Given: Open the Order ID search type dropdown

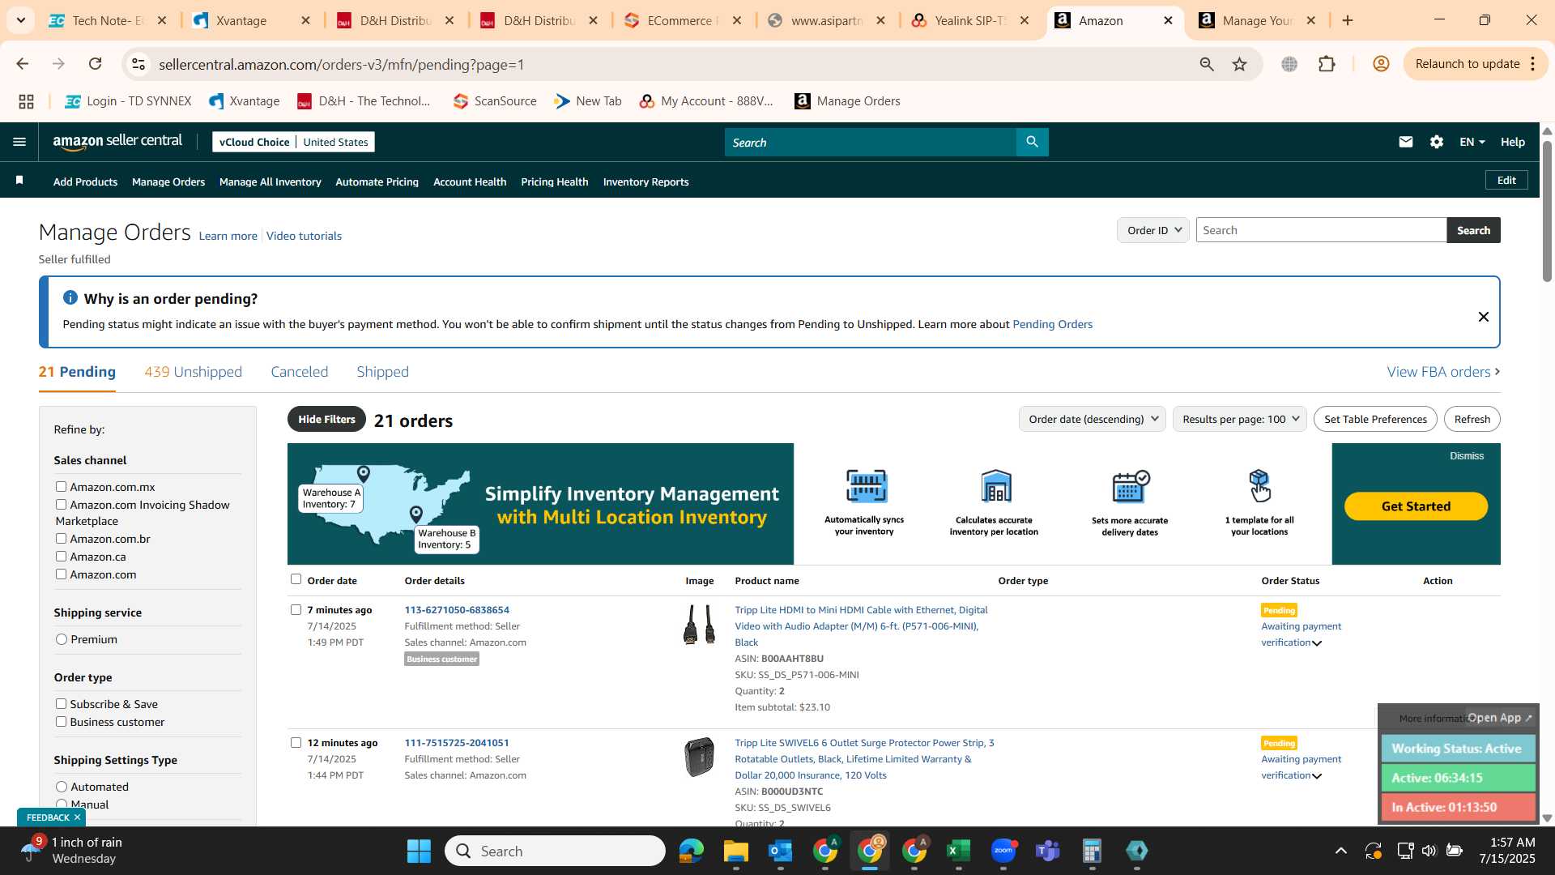Looking at the screenshot, I should [1153, 230].
